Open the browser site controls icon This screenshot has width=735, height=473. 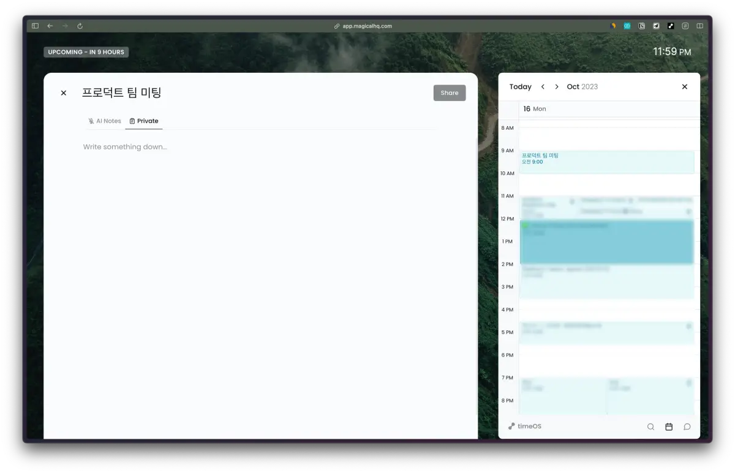point(685,26)
